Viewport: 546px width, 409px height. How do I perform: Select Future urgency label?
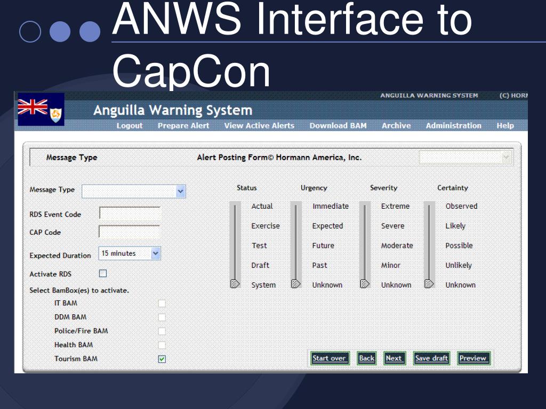pos(323,246)
